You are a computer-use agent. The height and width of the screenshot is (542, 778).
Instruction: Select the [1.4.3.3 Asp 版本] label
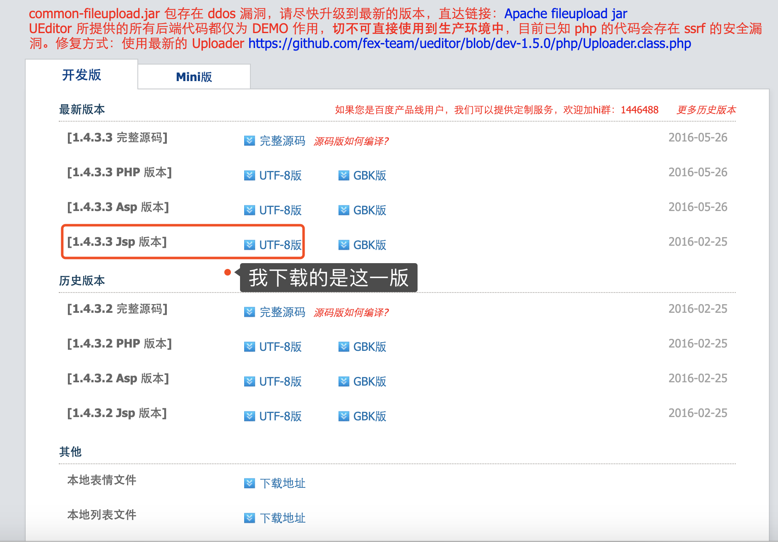click(x=118, y=207)
